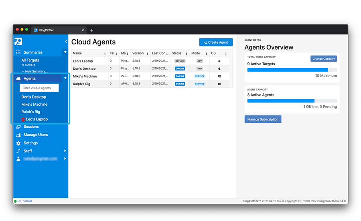Open Status column options menu
Screen dimensions: 361x221
187,53
